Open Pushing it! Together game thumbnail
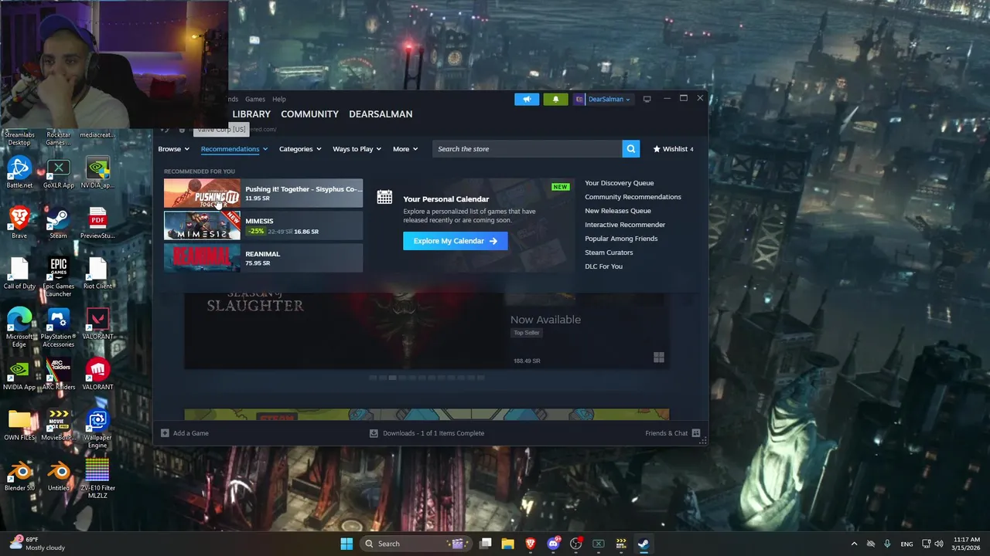 pyautogui.click(x=202, y=193)
